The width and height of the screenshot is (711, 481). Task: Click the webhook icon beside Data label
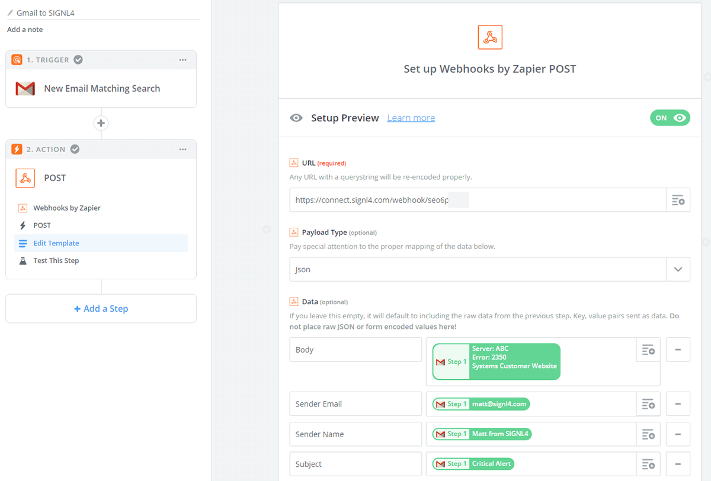[294, 301]
